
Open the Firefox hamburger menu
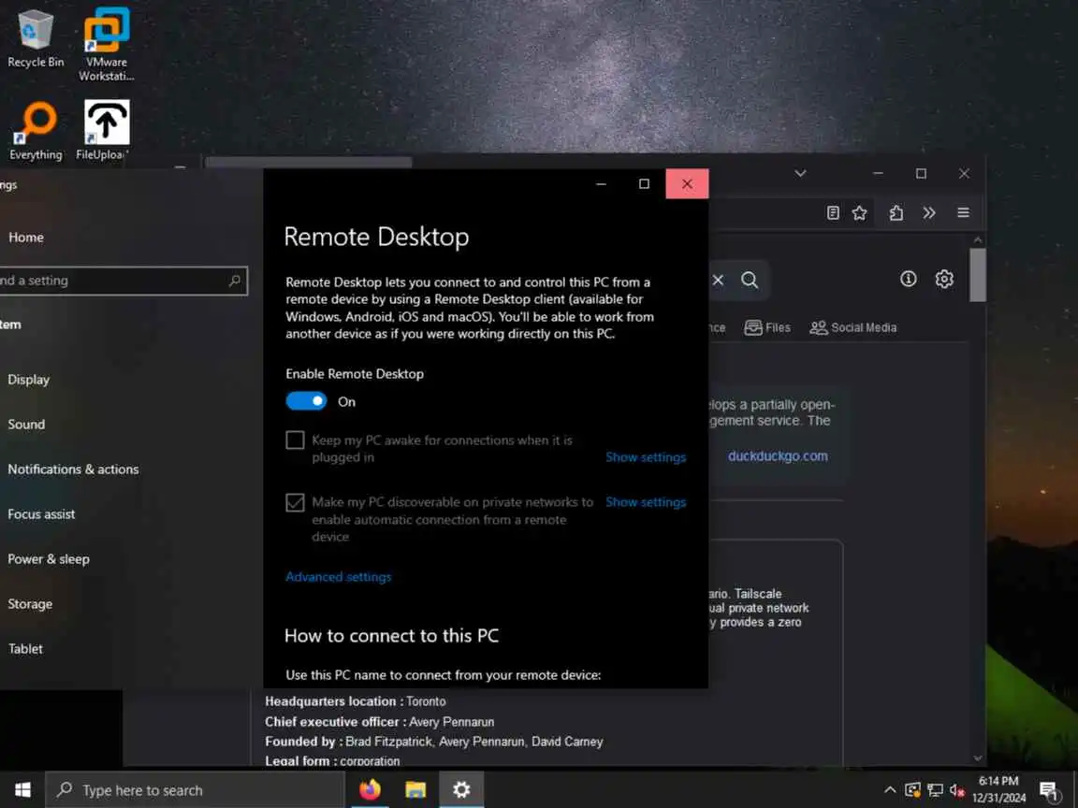coord(963,213)
